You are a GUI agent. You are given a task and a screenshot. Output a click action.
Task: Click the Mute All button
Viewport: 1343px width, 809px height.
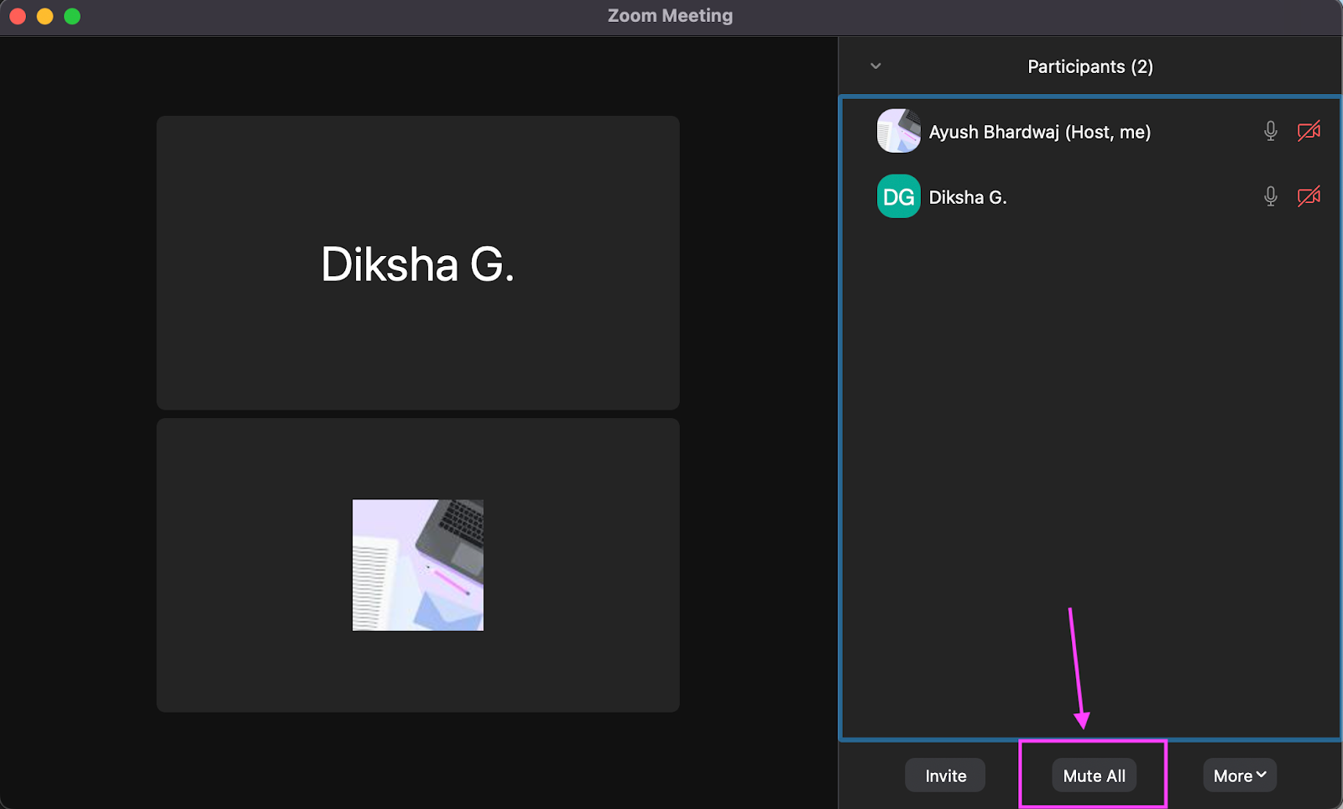[1093, 775]
